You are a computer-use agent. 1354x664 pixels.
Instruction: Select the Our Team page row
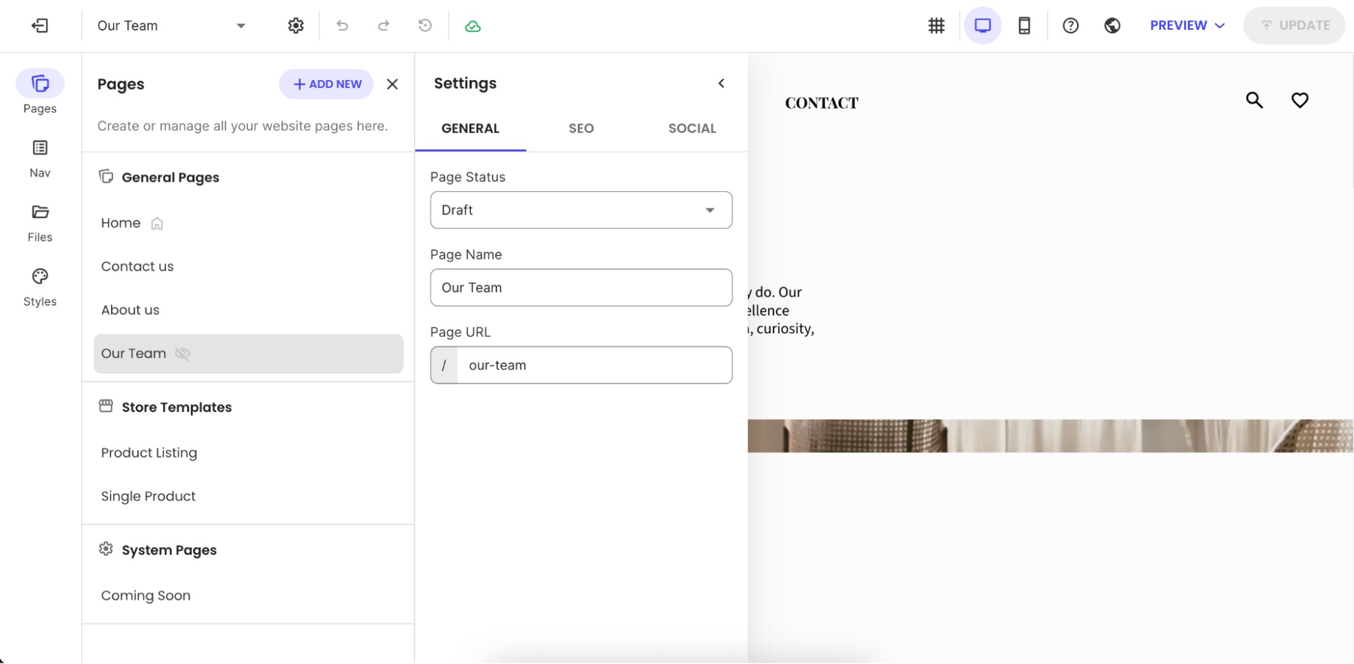click(249, 354)
